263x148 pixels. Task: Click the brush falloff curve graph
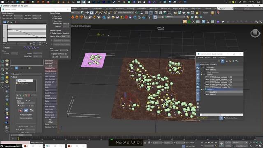[x=27, y=32]
